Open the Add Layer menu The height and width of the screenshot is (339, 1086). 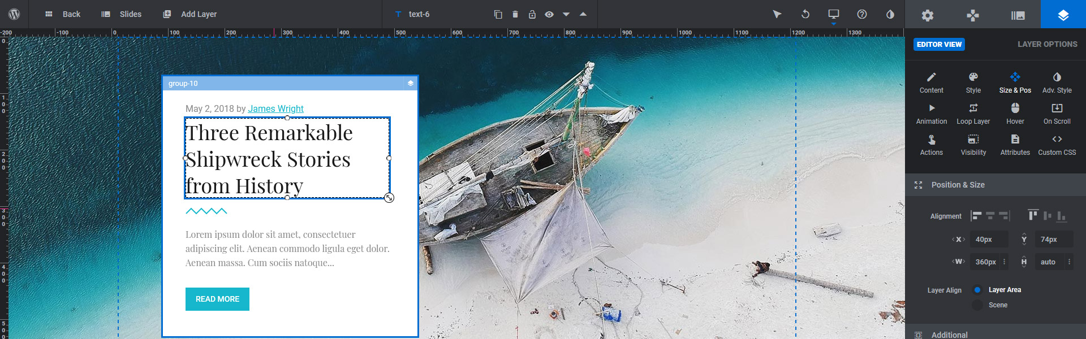click(189, 14)
